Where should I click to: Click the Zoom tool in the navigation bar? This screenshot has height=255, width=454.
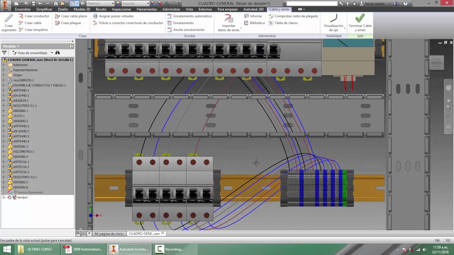448,107
